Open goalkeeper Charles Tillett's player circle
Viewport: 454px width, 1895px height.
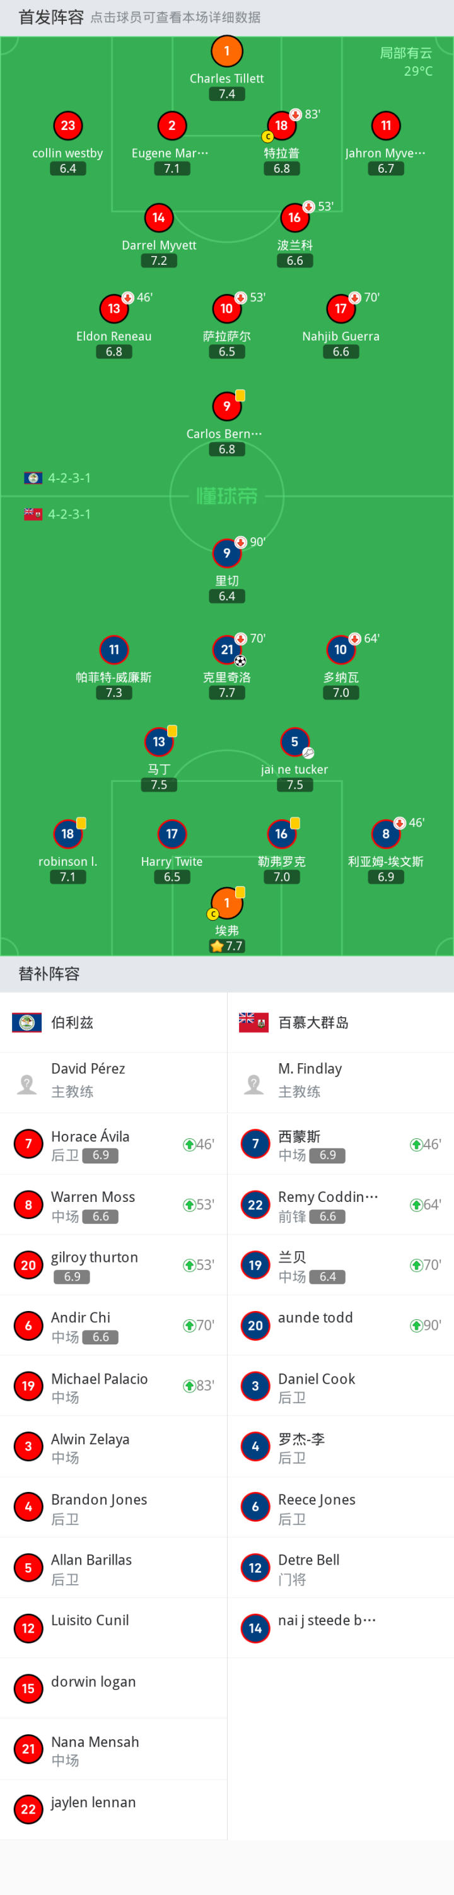click(226, 52)
